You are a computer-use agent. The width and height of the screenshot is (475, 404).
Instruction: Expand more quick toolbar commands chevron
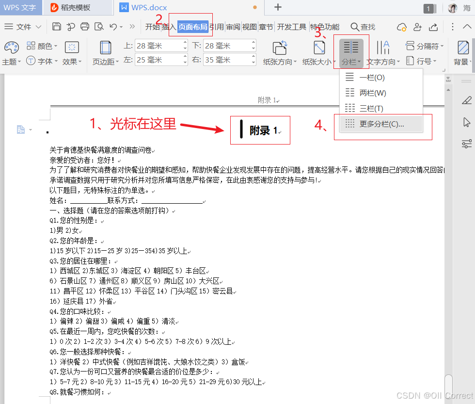tap(132, 27)
